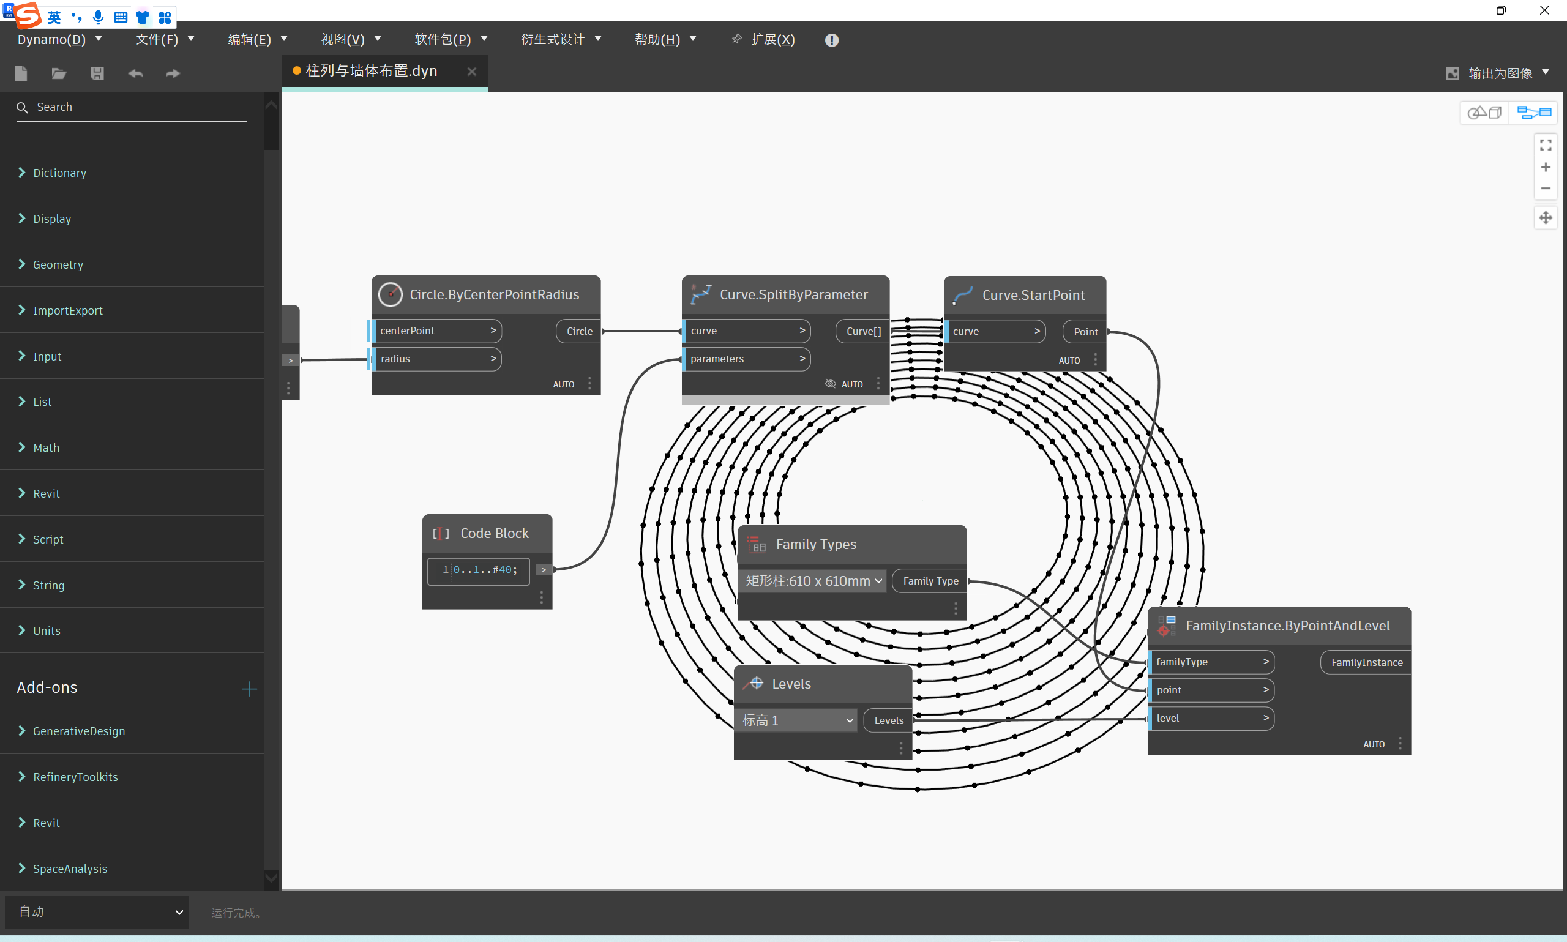
Task: Toggle radius input port on Circle node
Action: (x=435, y=359)
